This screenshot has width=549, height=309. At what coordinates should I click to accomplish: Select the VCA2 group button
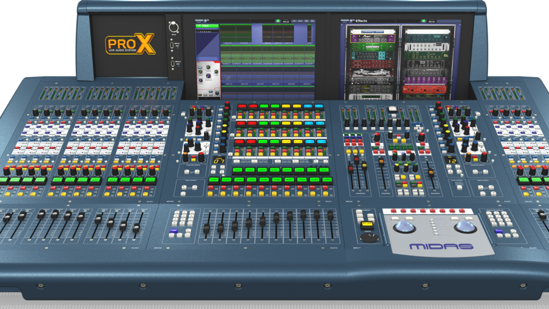click(226, 180)
